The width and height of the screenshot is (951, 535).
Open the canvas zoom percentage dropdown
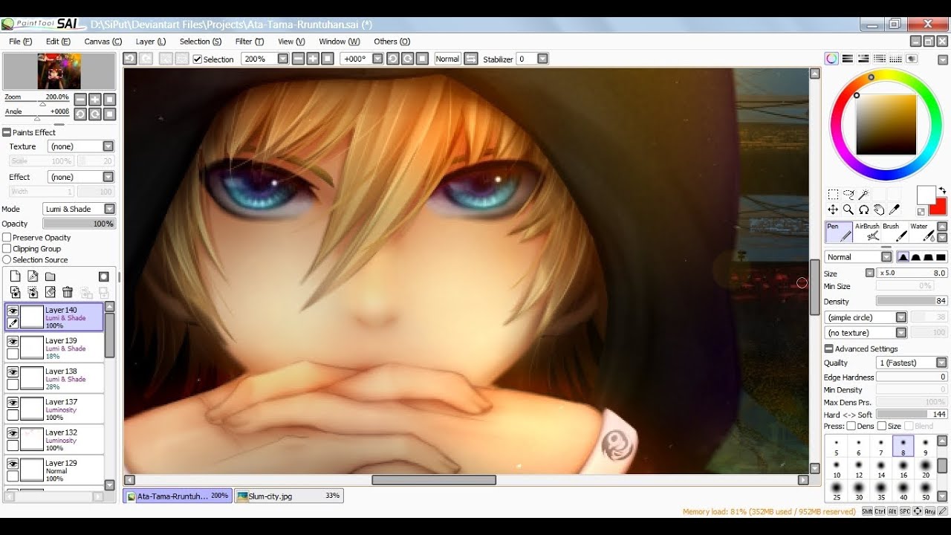point(283,59)
